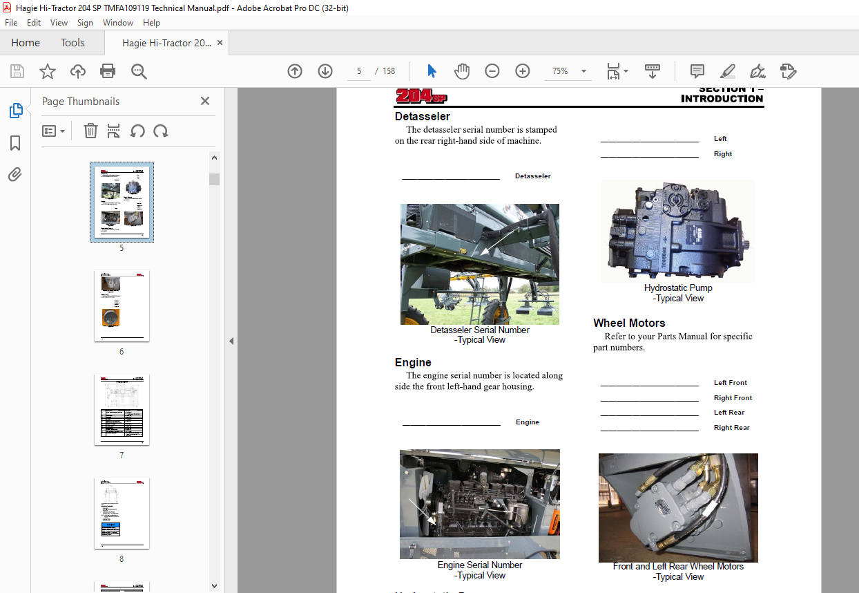859x593 pixels.
Task: Zoom in with the plus circle icon
Action: pyautogui.click(x=523, y=71)
